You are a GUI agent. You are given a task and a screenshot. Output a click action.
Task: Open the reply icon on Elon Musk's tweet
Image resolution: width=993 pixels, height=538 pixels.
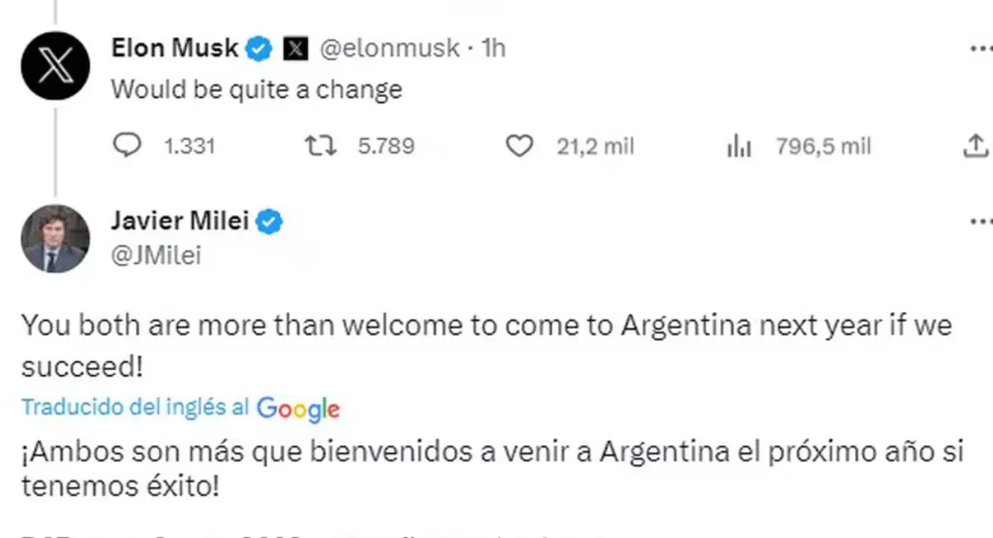[128, 145]
